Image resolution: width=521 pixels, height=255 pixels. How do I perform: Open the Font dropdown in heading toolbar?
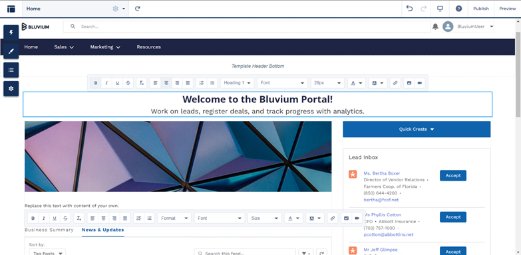pos(282,83)
